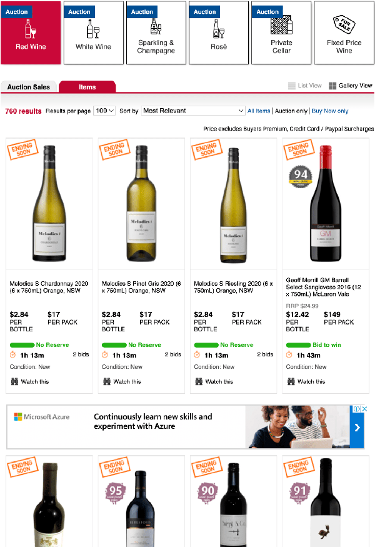Open Results per page dropdown
375x547 pixels.
104,111
